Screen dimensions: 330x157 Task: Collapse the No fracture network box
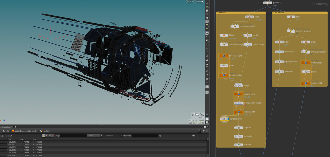point(273,13)
